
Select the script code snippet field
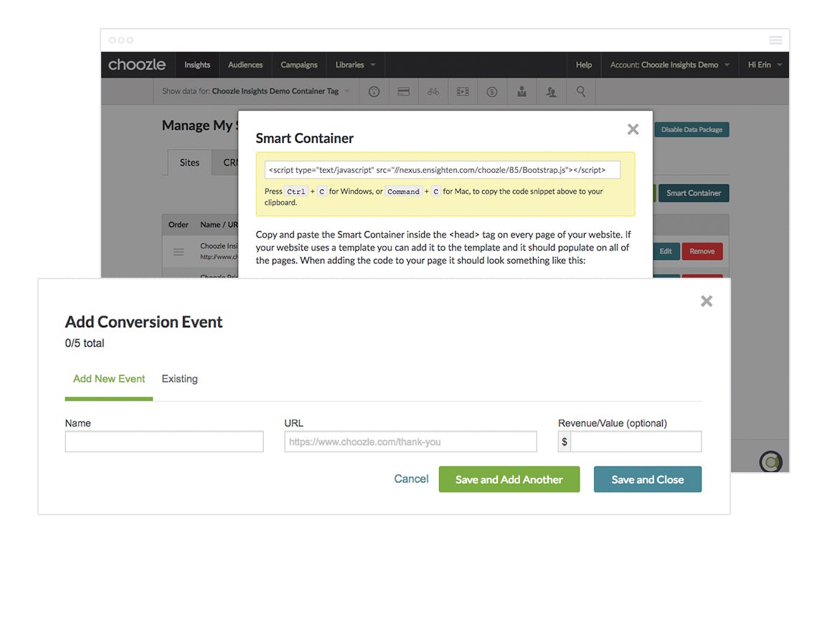(x=443, y=170)
